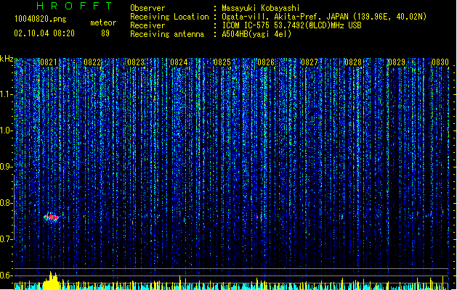This screenshot has width=457, height=290.
Task: Click the tall yellow intensity peak below 0821
Action: (52, 281)
